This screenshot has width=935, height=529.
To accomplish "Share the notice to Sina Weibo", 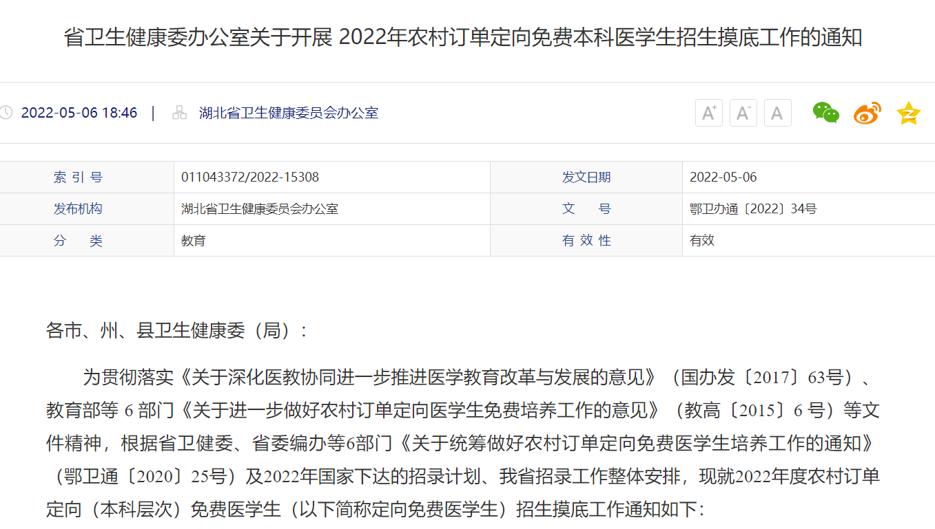I will 867,113.
